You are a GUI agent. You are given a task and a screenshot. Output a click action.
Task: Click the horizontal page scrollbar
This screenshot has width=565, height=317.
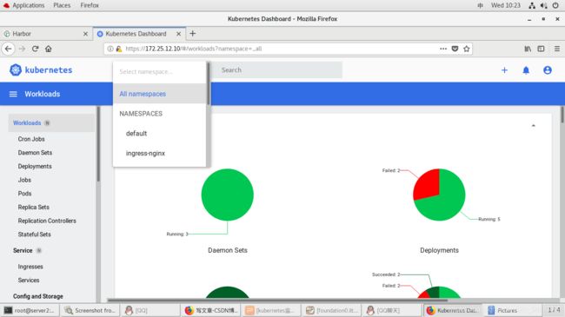click(277, 300)
